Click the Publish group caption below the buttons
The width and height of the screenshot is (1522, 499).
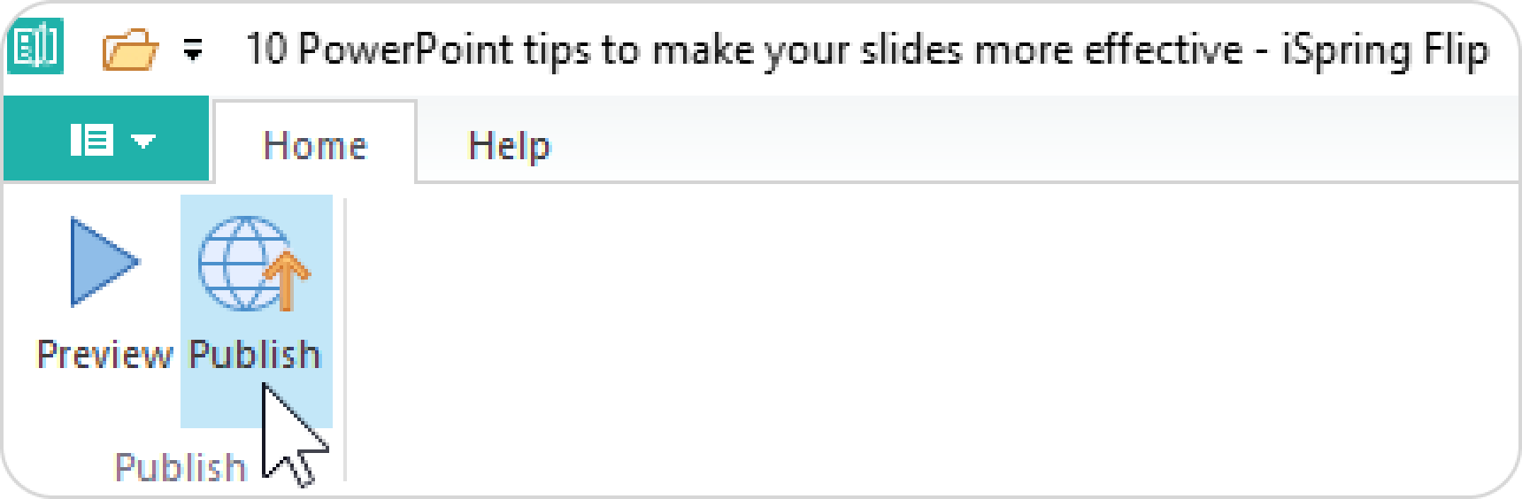181,466
